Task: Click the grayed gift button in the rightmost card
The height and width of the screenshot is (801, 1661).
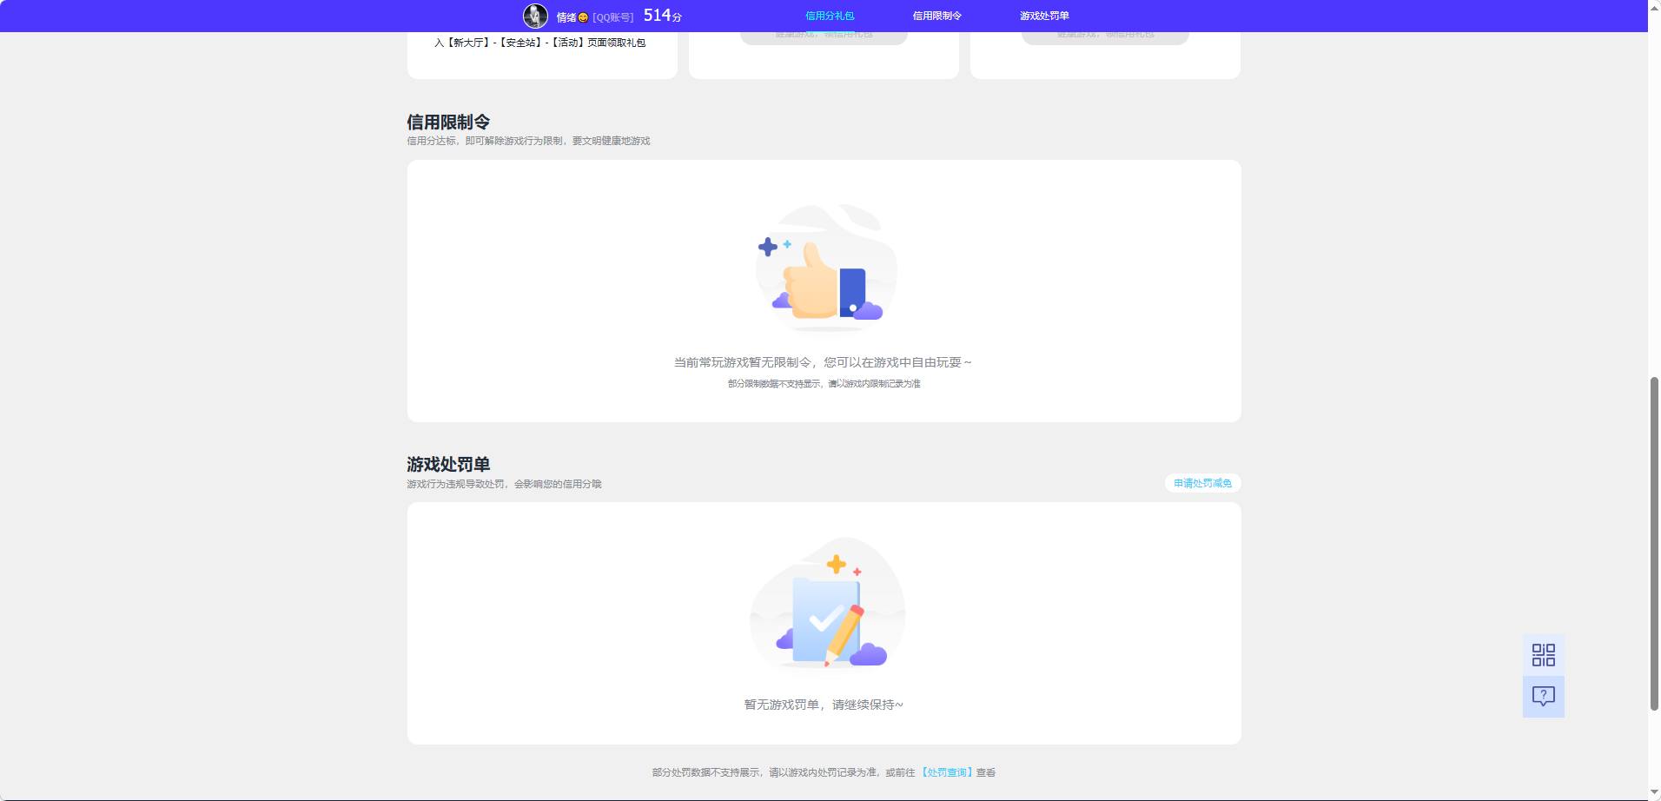Action: click(x=1104, y=33)
